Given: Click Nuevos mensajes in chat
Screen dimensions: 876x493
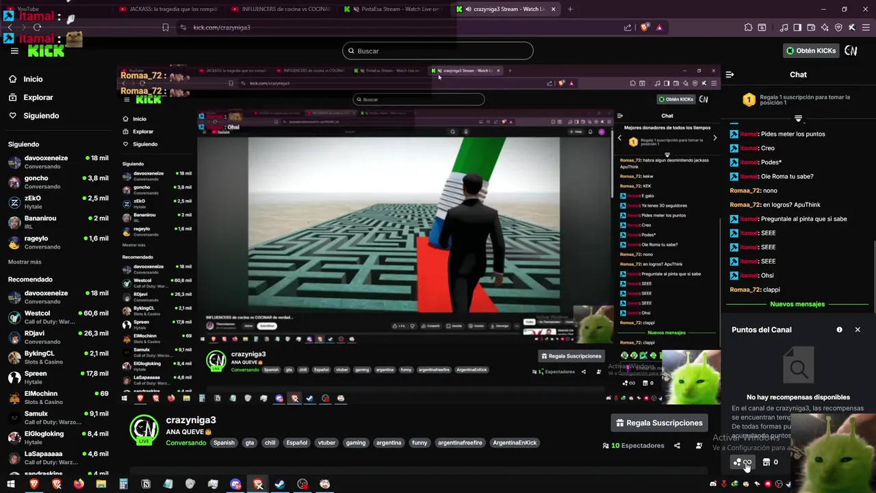Looking at the screenshot, I should [x=797, y=304].
